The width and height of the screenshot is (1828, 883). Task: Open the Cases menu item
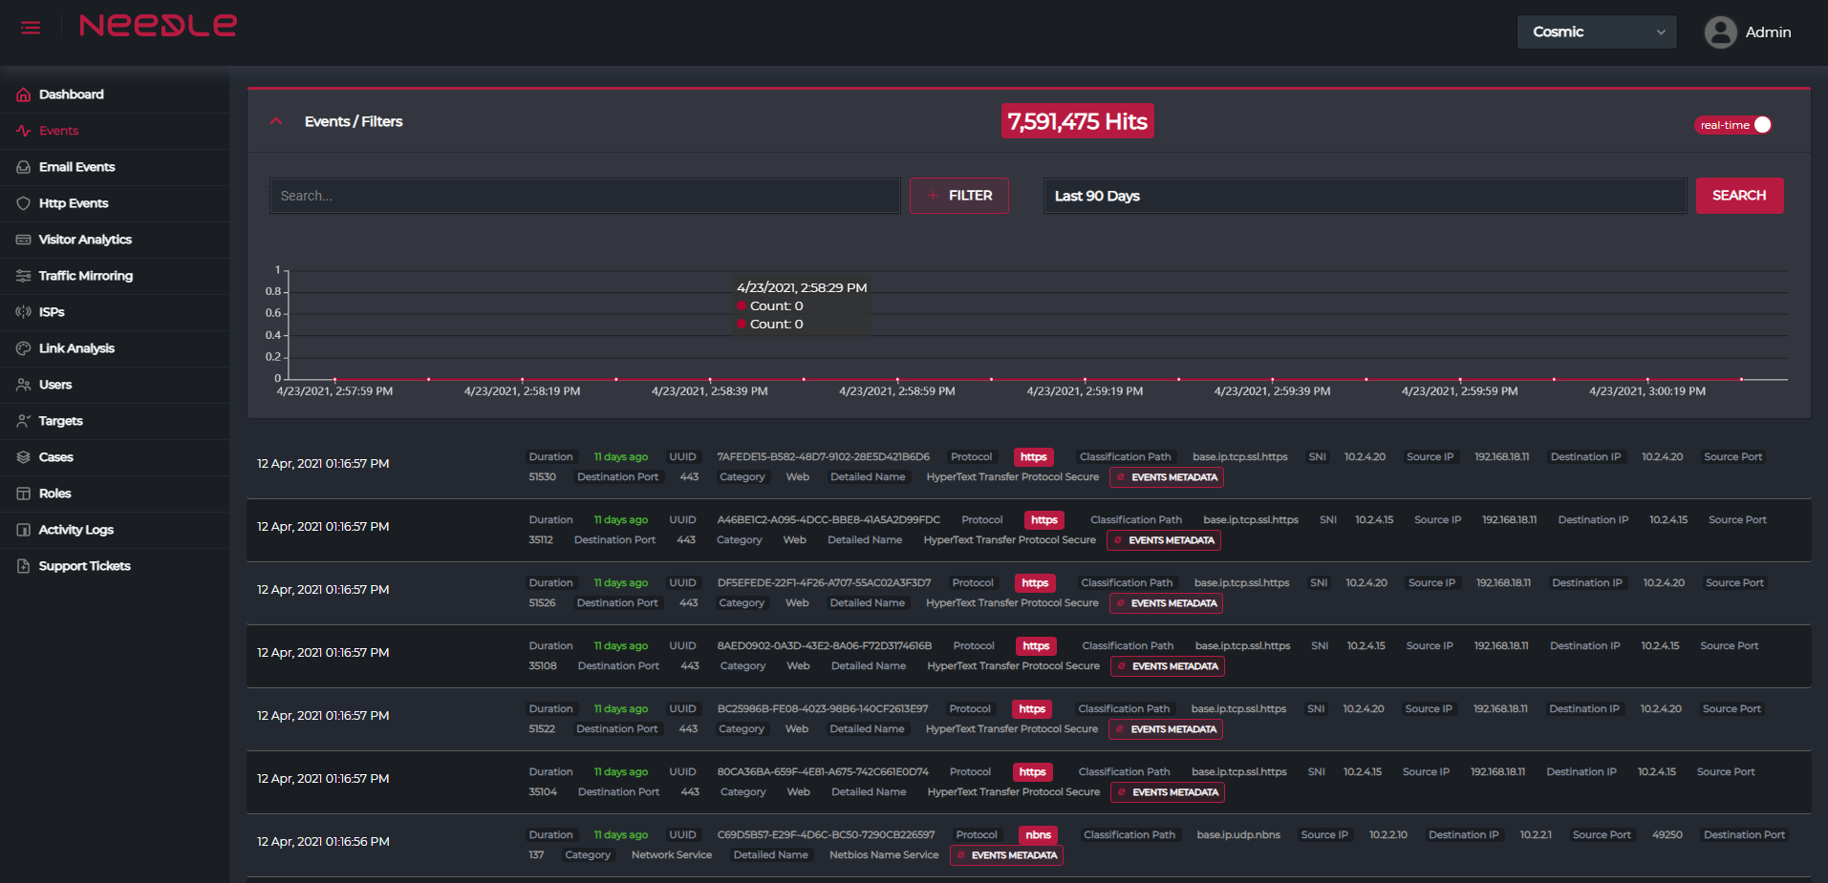pos(55,457)
